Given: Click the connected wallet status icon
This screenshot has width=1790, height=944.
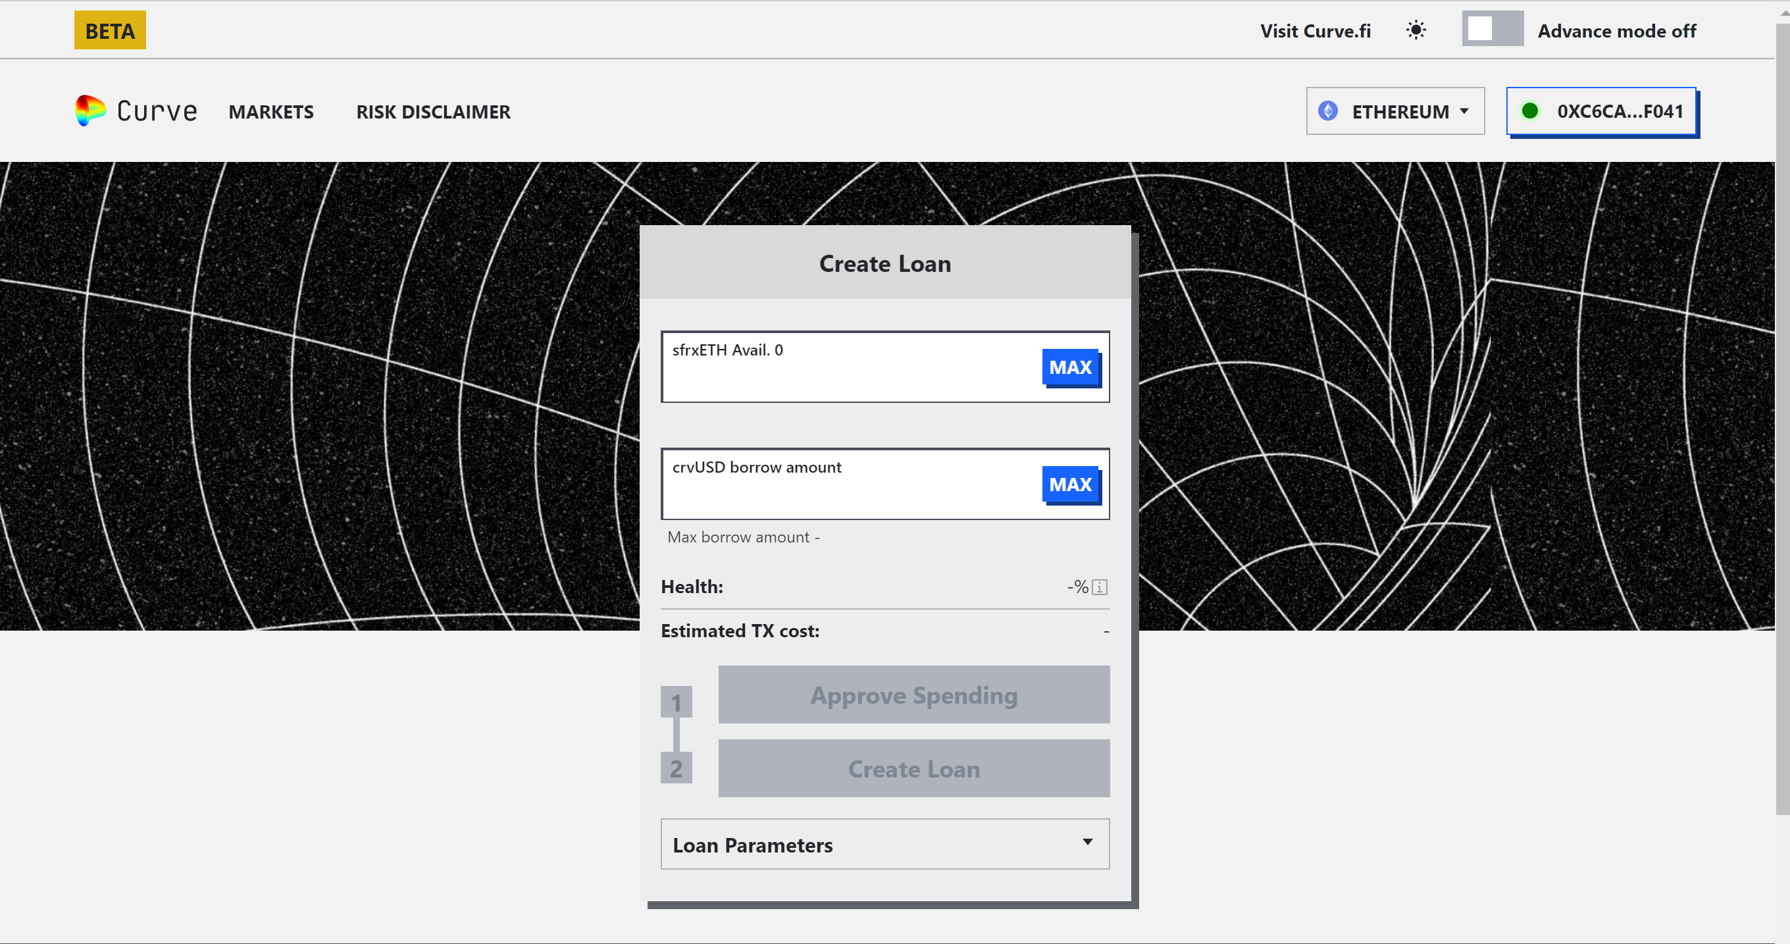Looking at the screenshot, I should (1532, 111).
